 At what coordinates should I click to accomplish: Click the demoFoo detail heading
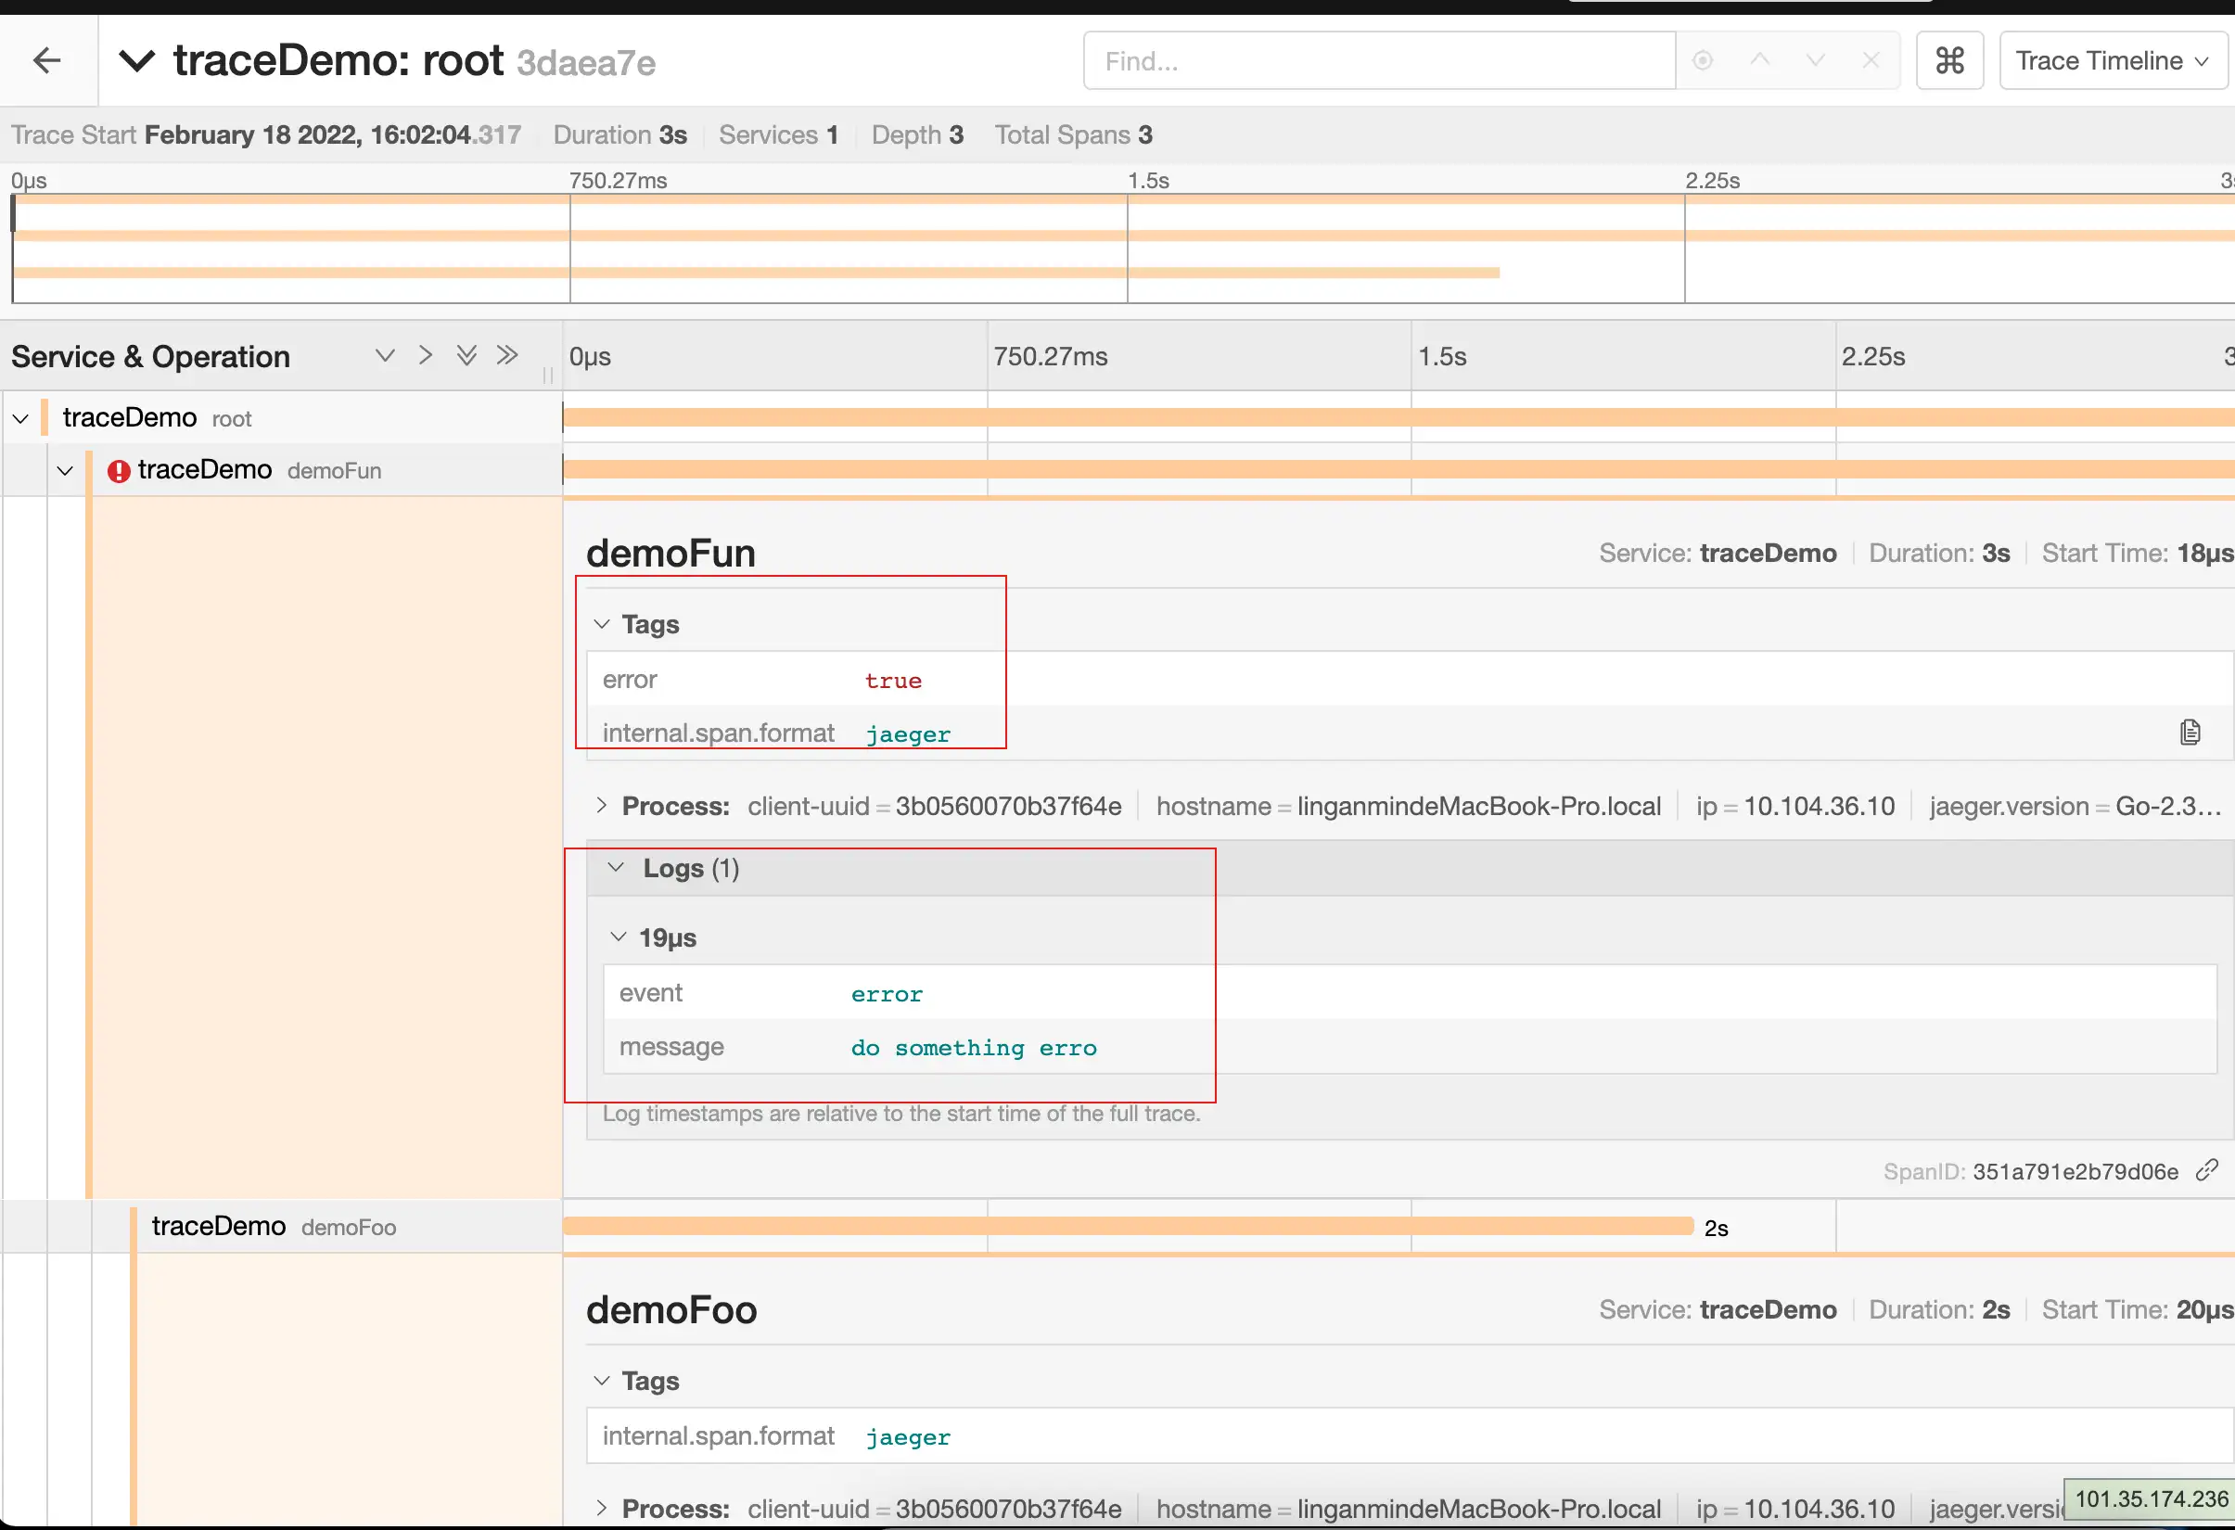coord(671,1310)
